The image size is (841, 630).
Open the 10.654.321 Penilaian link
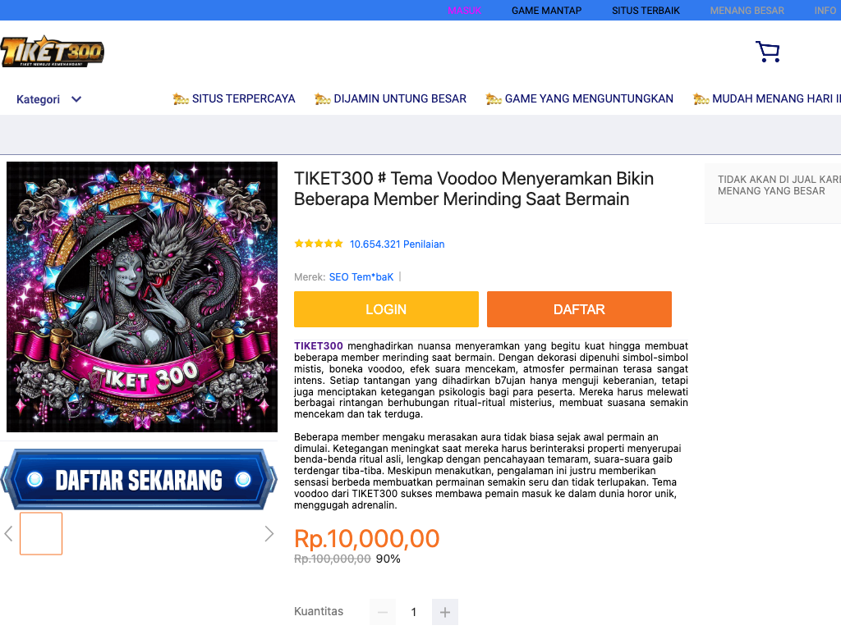397,244
